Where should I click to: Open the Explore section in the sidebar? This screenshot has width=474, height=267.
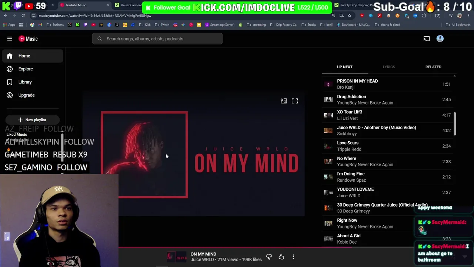tap(33, 69)
